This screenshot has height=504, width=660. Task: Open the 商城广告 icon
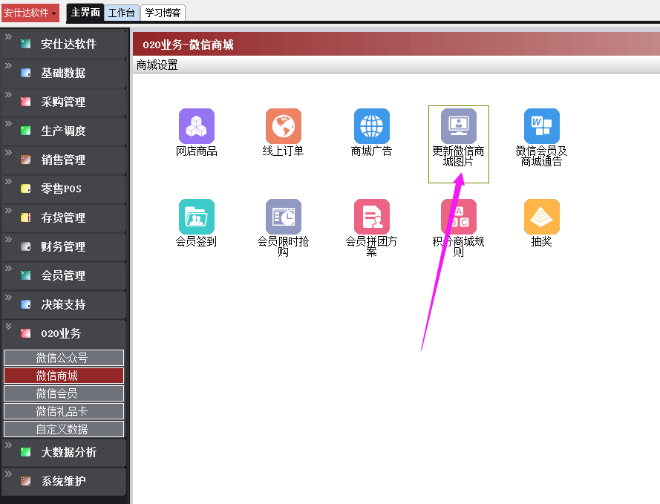click(x=372, y=126)
